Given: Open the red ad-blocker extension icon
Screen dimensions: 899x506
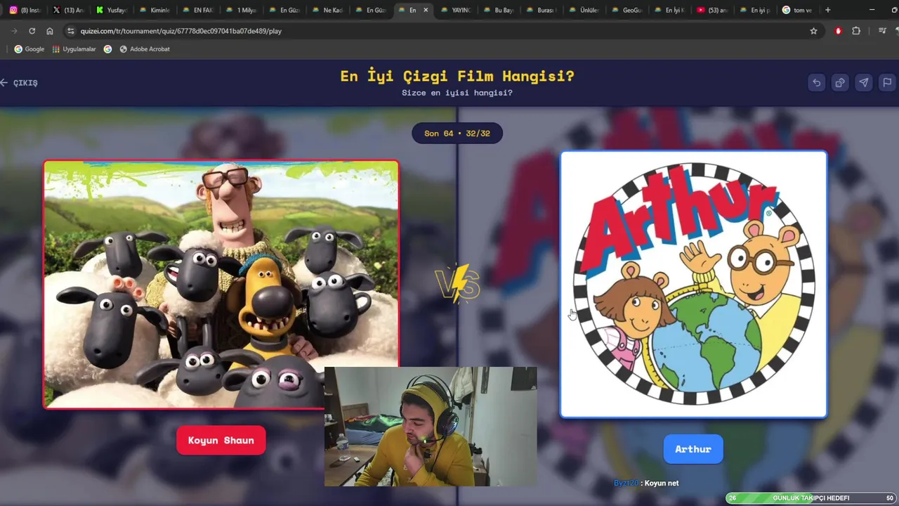Looking at the screenshot, I should pyautogui.click(x=838, y=31).
